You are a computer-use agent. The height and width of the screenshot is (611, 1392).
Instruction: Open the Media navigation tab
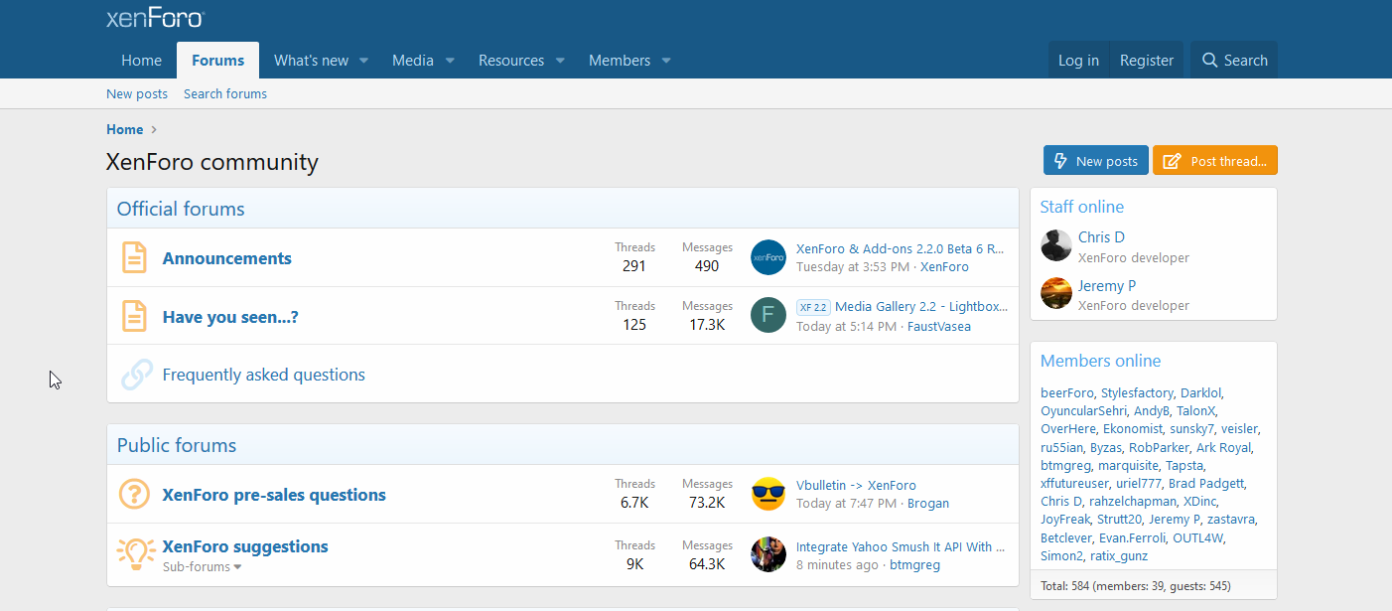tap(412, 61)
